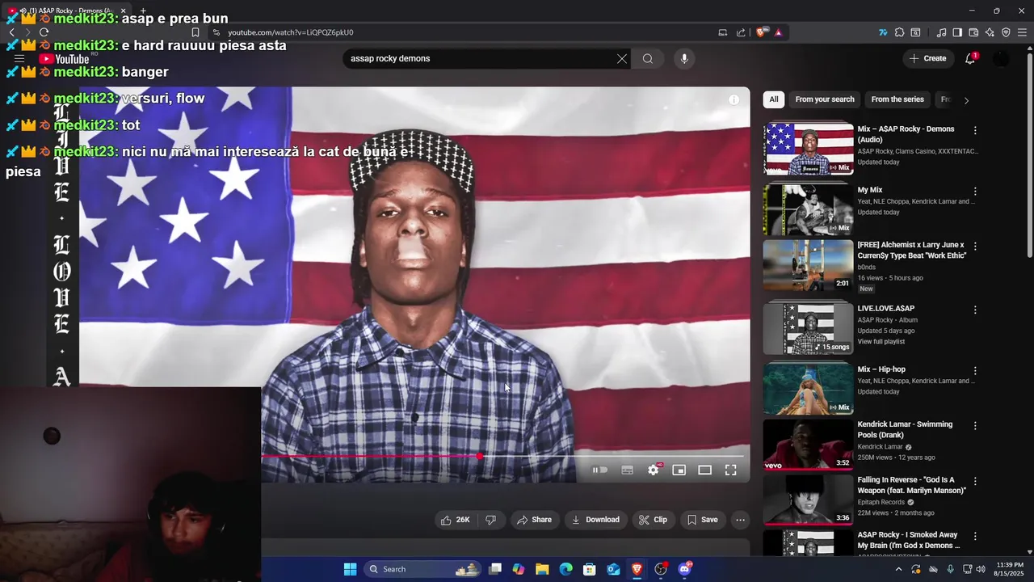
Task: Save the video to a playlist
Action: (702, 520)
